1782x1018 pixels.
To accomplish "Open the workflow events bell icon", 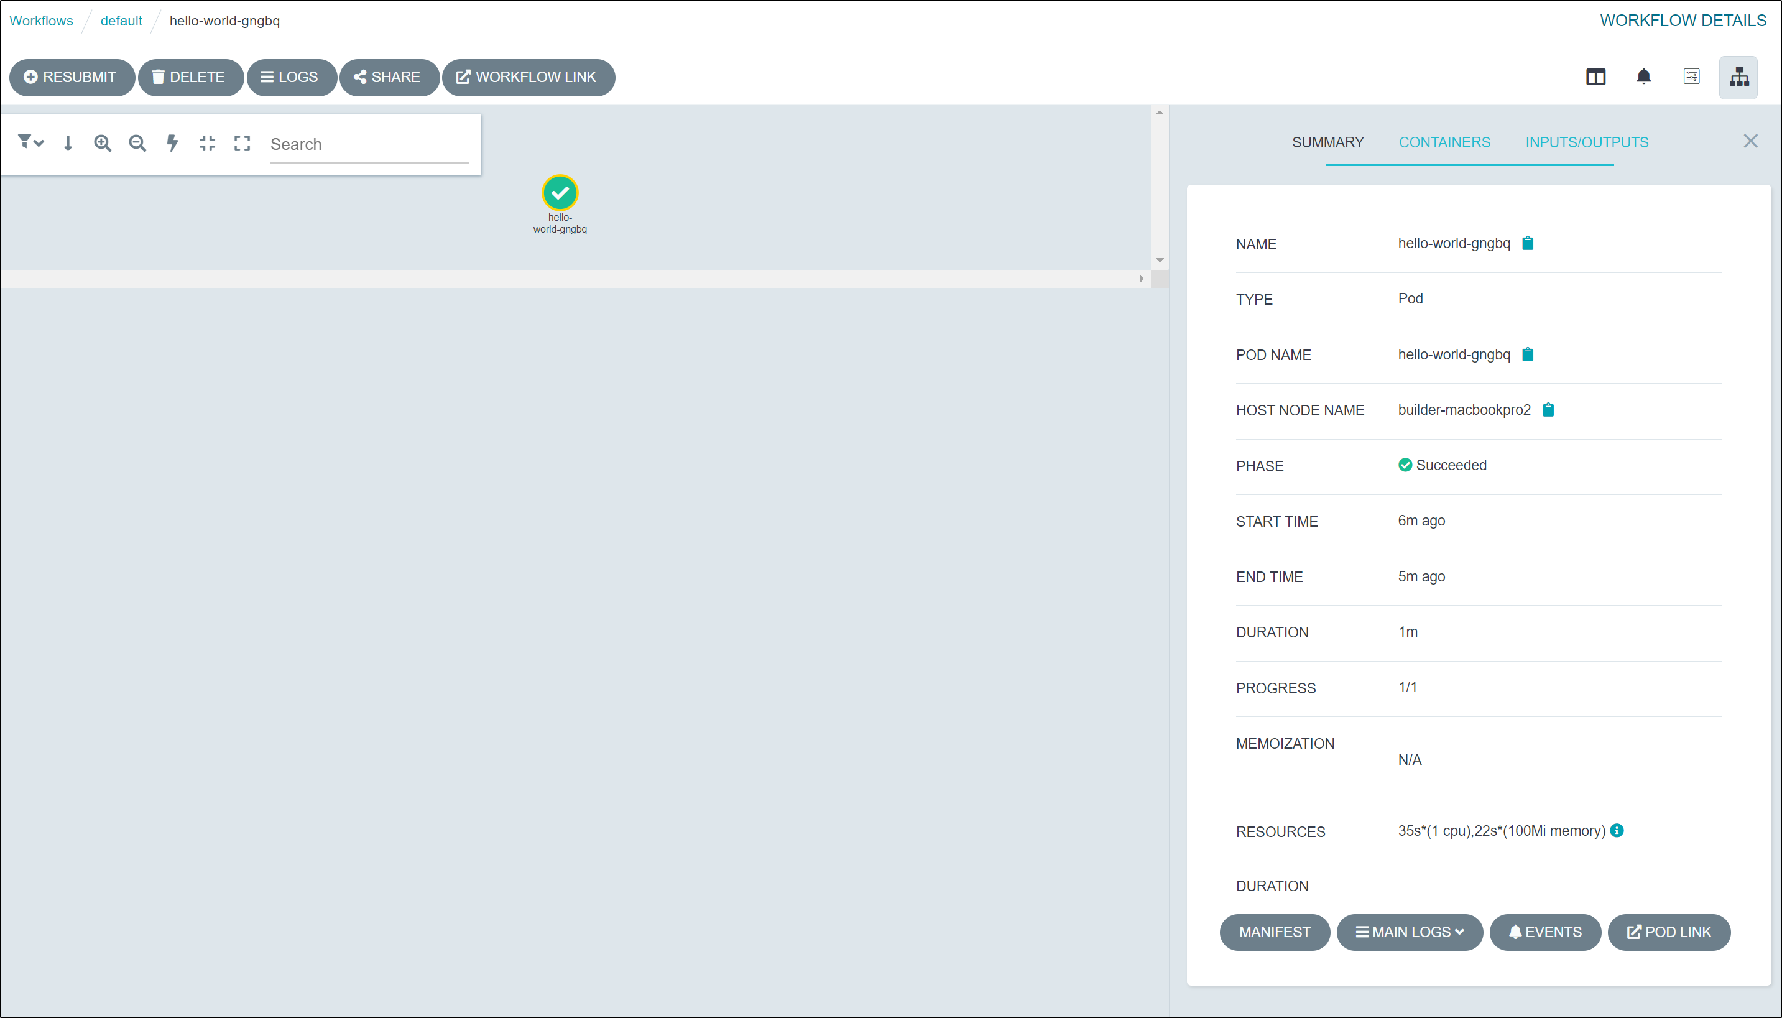I will (x=1643, y=77).
